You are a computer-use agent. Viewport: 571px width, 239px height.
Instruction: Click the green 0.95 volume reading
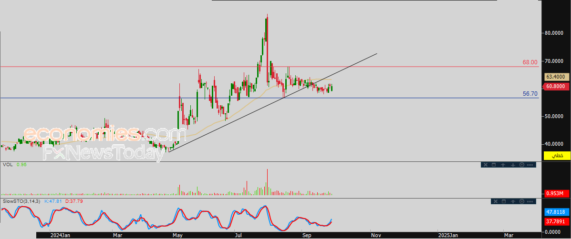pyautogui.click(x=21, y=165)
